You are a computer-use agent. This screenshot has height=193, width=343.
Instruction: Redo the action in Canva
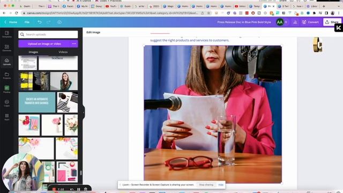(48, 22)
